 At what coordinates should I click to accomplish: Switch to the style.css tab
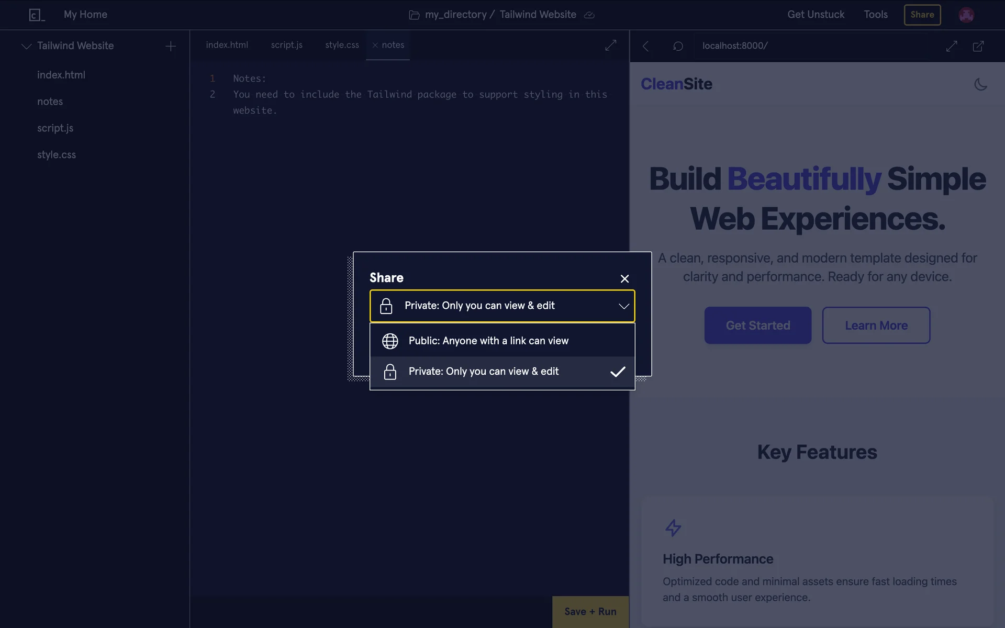coord(342,45)
